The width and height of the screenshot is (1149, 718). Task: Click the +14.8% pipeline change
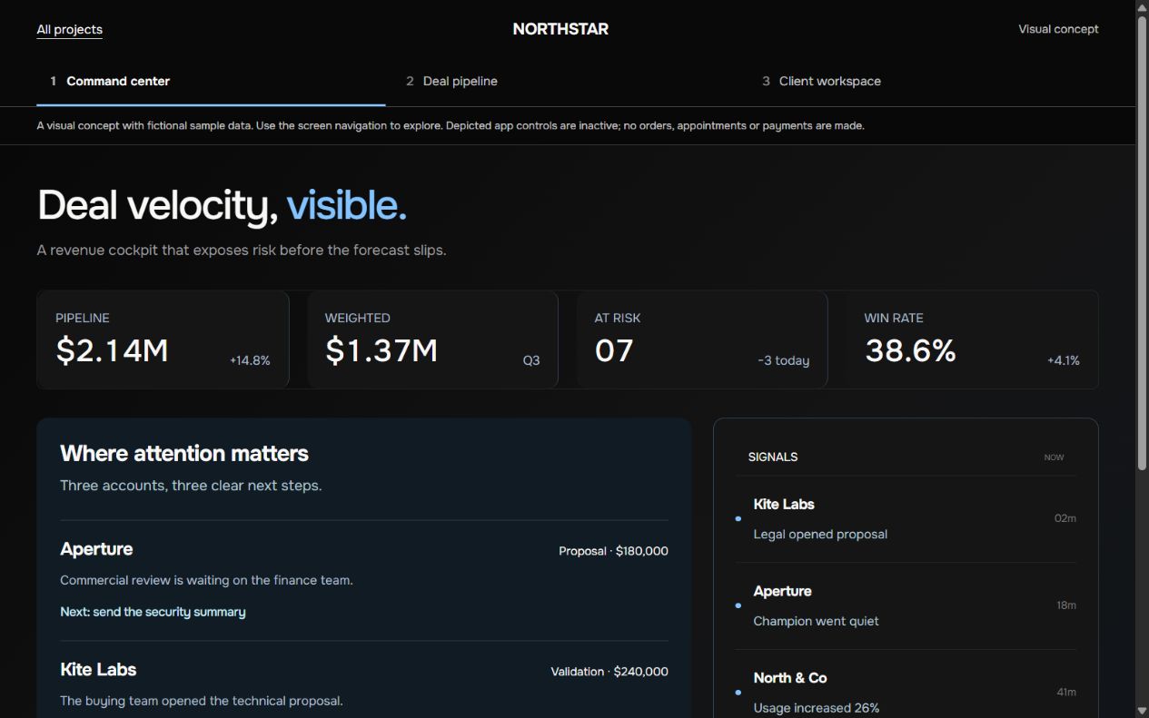(250, 360)
